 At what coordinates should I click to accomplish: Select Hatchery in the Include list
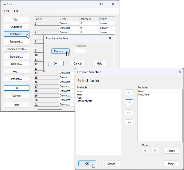144,94
